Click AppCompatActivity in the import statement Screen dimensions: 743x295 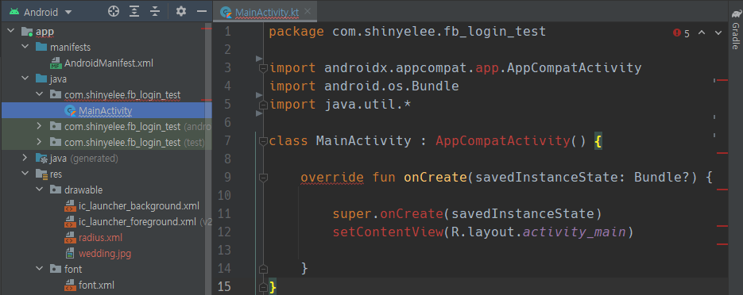coord(575,68)
